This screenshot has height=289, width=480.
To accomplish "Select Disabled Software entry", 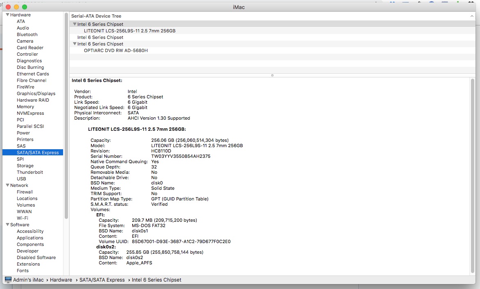I will coord(36,257).
